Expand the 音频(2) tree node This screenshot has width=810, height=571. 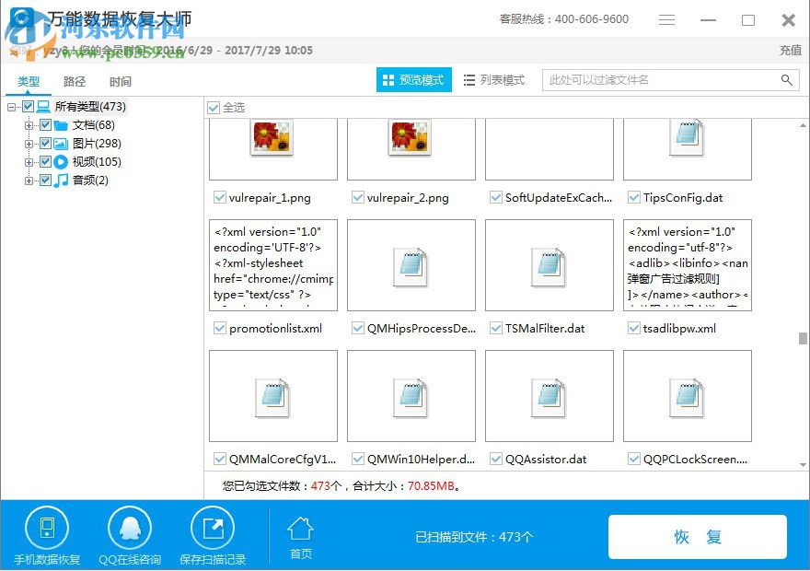(x=29, y=180)
